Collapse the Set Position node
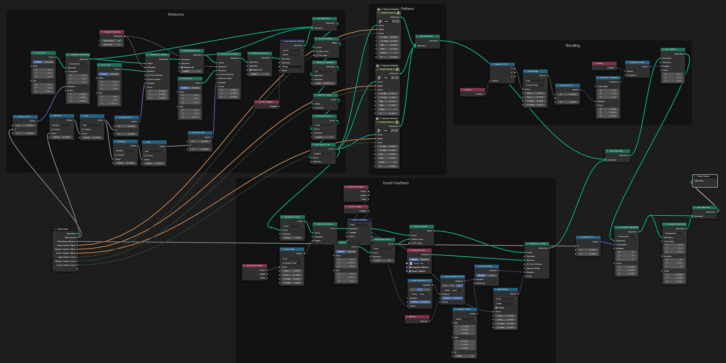 click(663, 49)
